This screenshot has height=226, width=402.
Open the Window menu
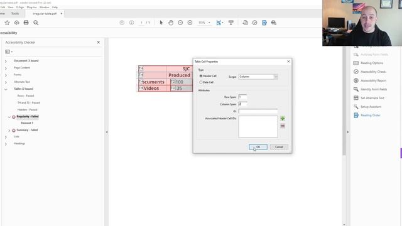44,7
